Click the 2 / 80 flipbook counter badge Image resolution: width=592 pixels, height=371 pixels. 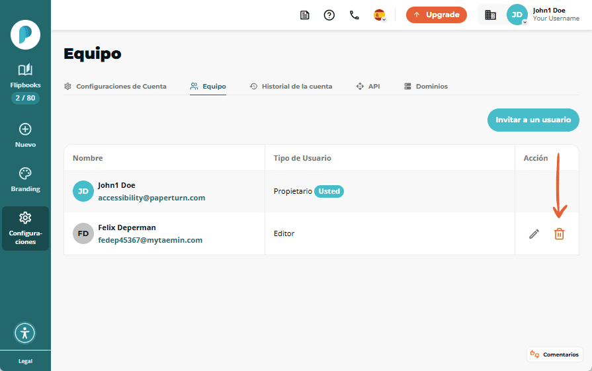click(x=25, y=98)
